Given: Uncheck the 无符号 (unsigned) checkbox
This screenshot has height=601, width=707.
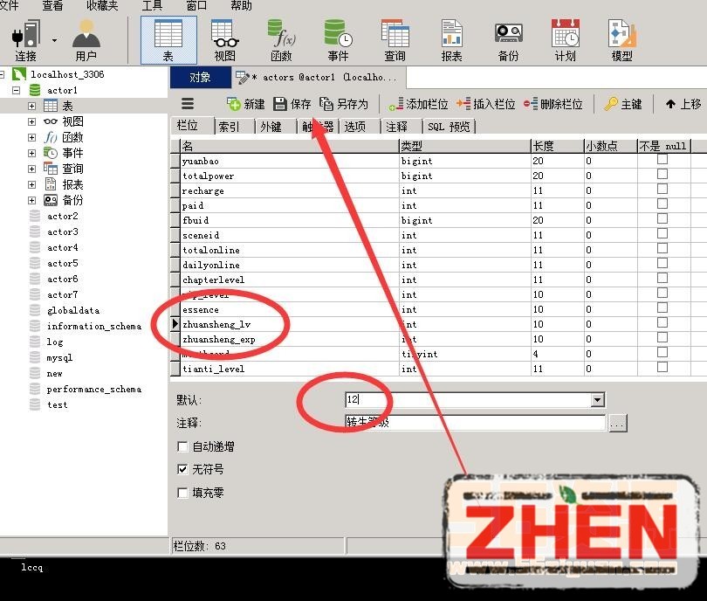Looking at the screenshot, I should pyautogui.click(x=182, y=469).
